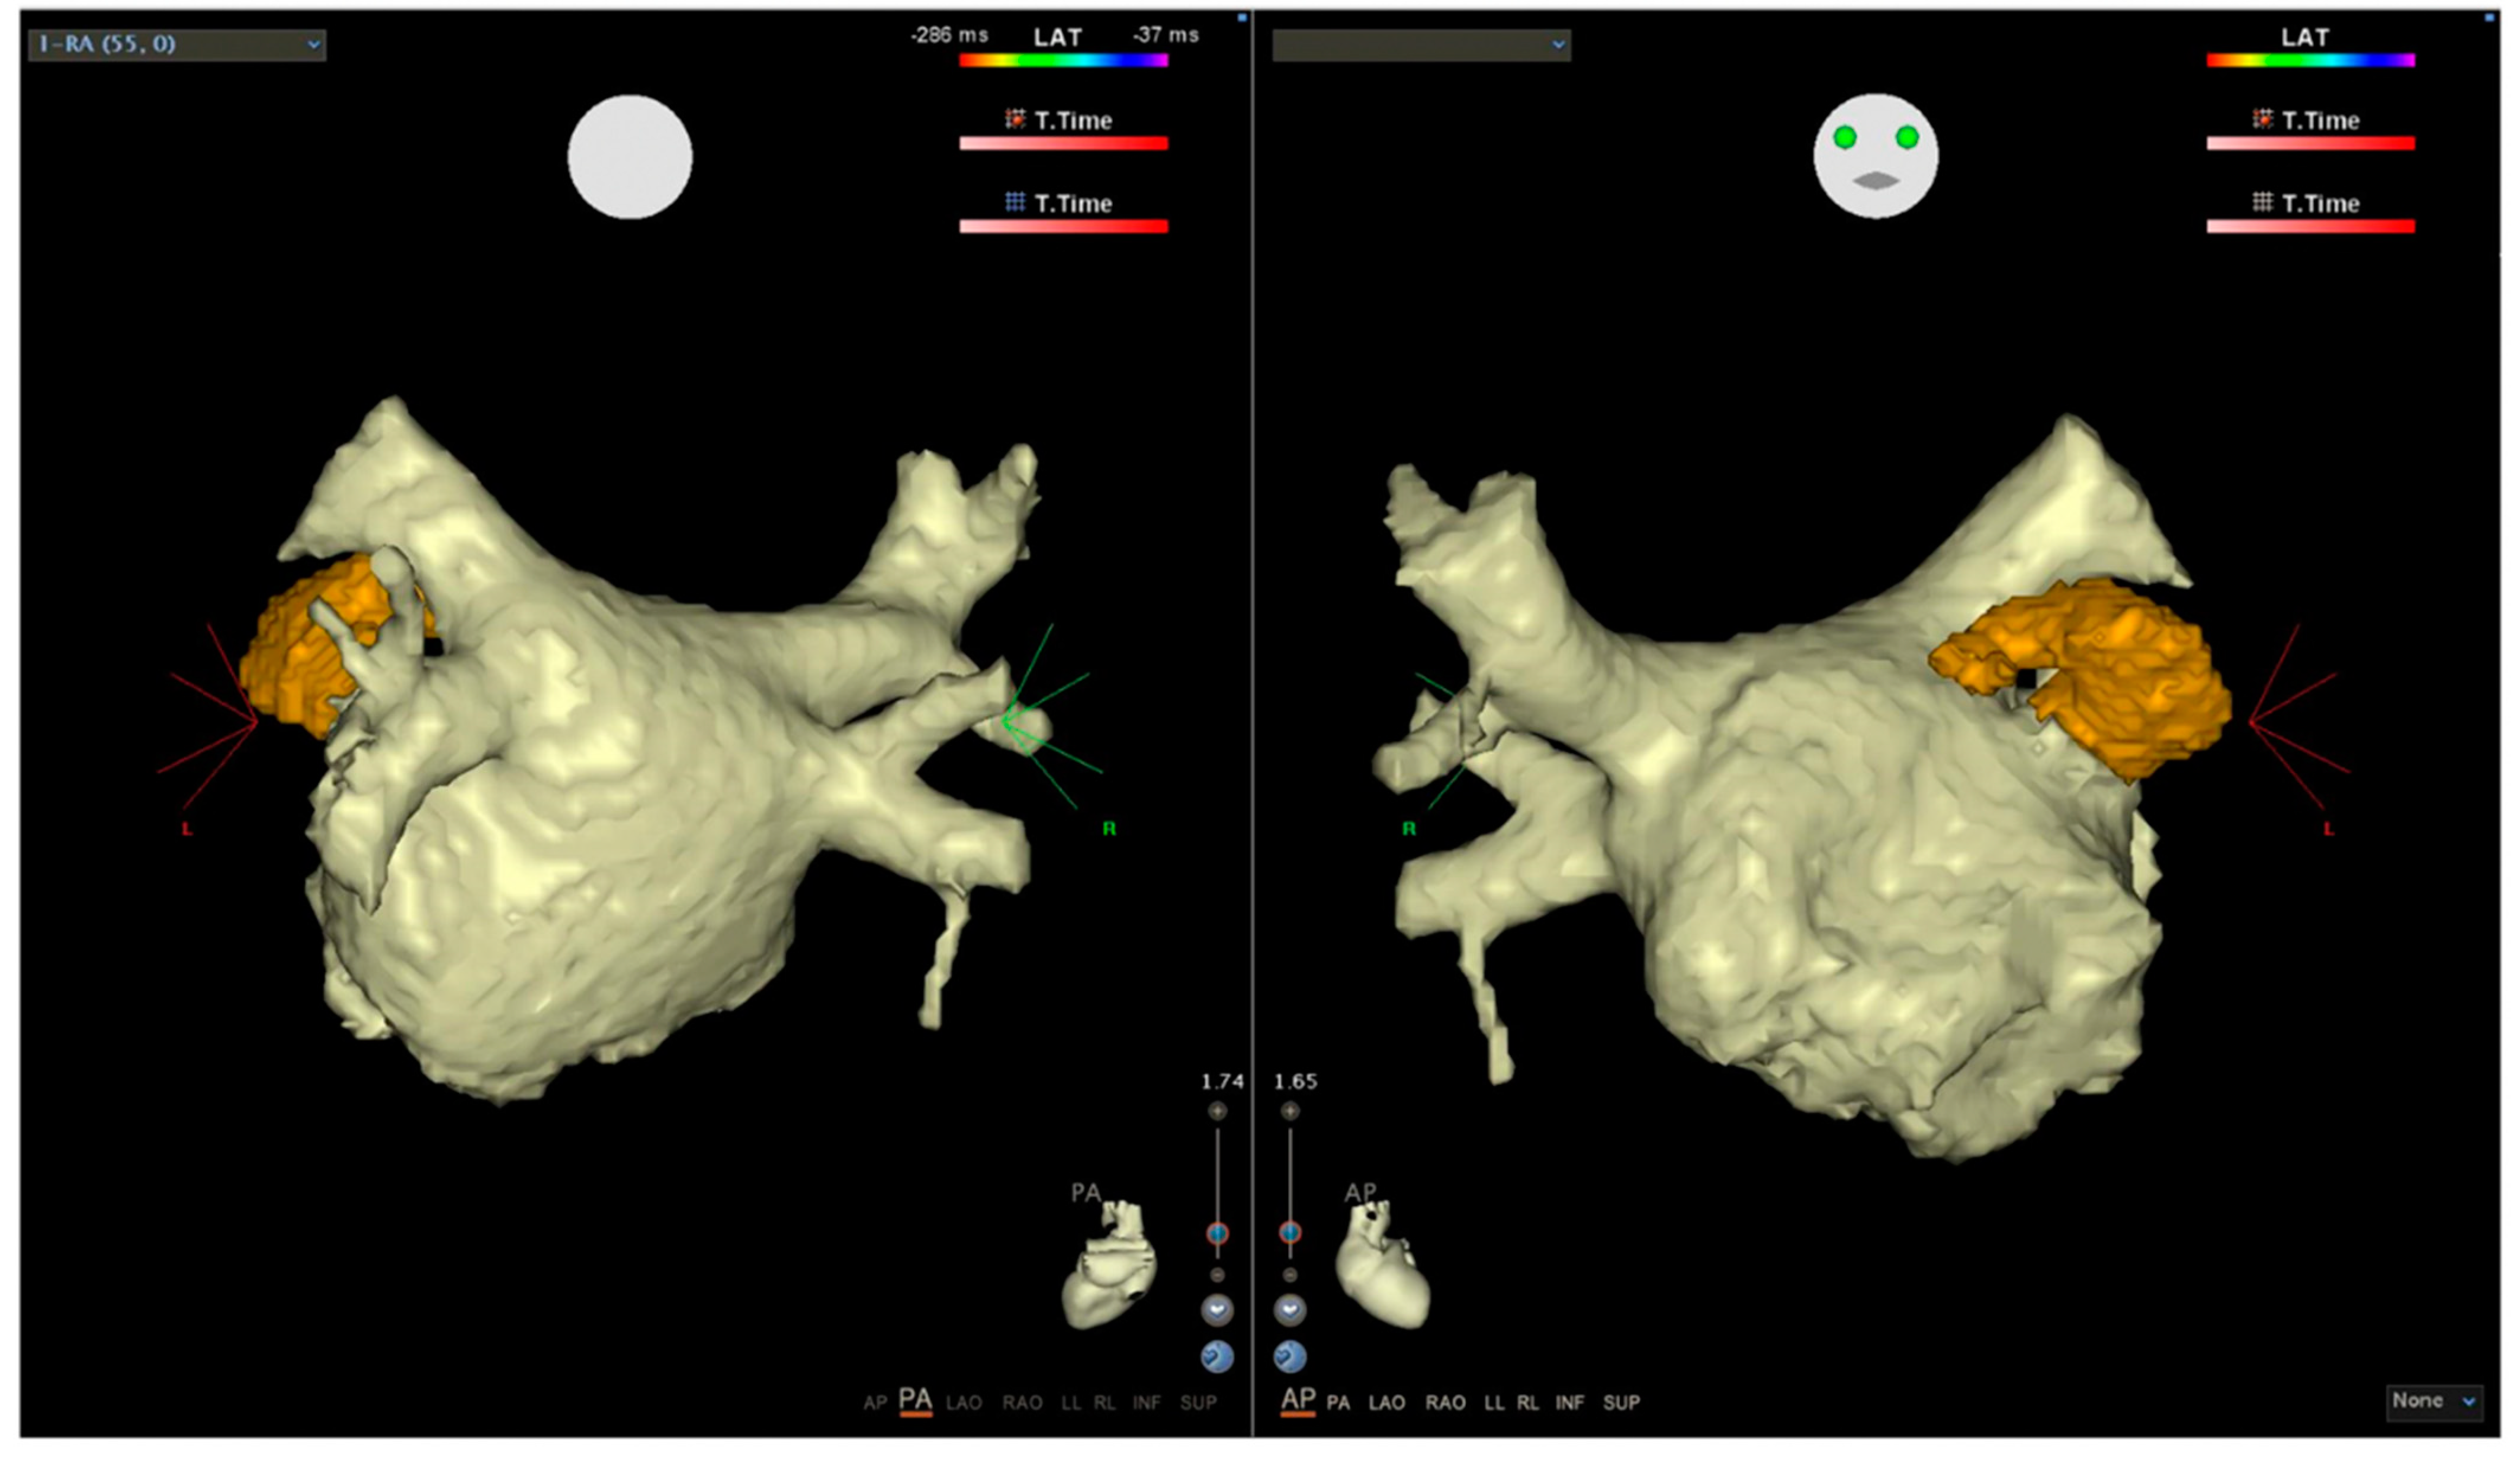Open the empty map selector dropdown in right pane
The width and height of the screenshot is (2520, 1457).
(x=1421, y=44)
